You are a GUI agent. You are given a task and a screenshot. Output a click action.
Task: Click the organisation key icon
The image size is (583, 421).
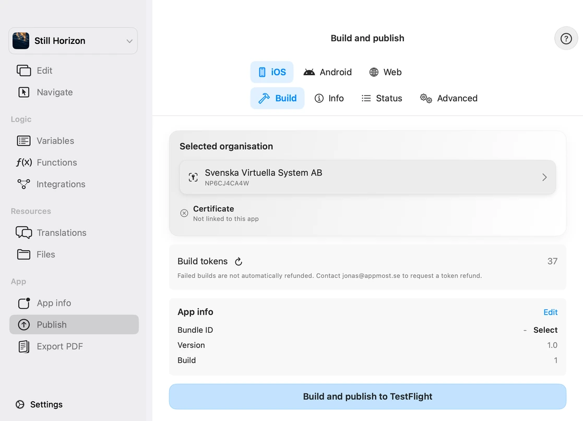click(x=193, y=177)
